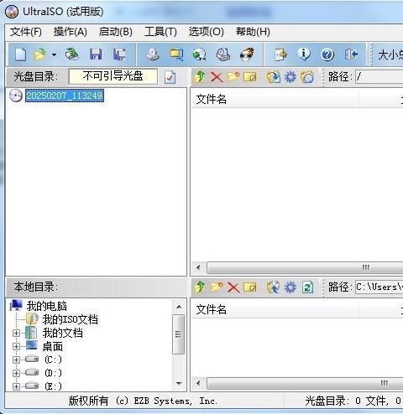Viewport: 403px width, 414px height.
Task: Create new folder in disc directory toolbar
Action: click(233, 76)
